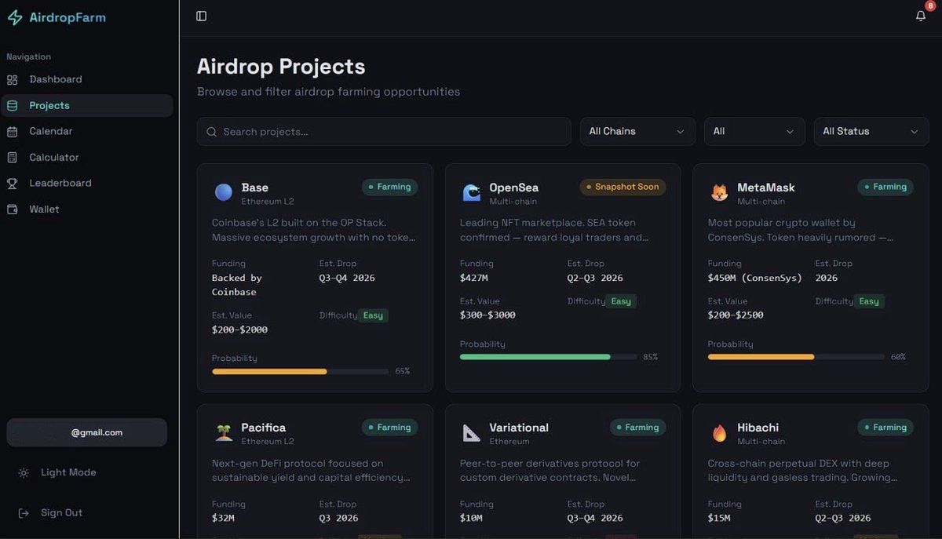Screen dimensions: 942x539
Task: Click Variational card Farming badge
Action: (x=638, y=428)
